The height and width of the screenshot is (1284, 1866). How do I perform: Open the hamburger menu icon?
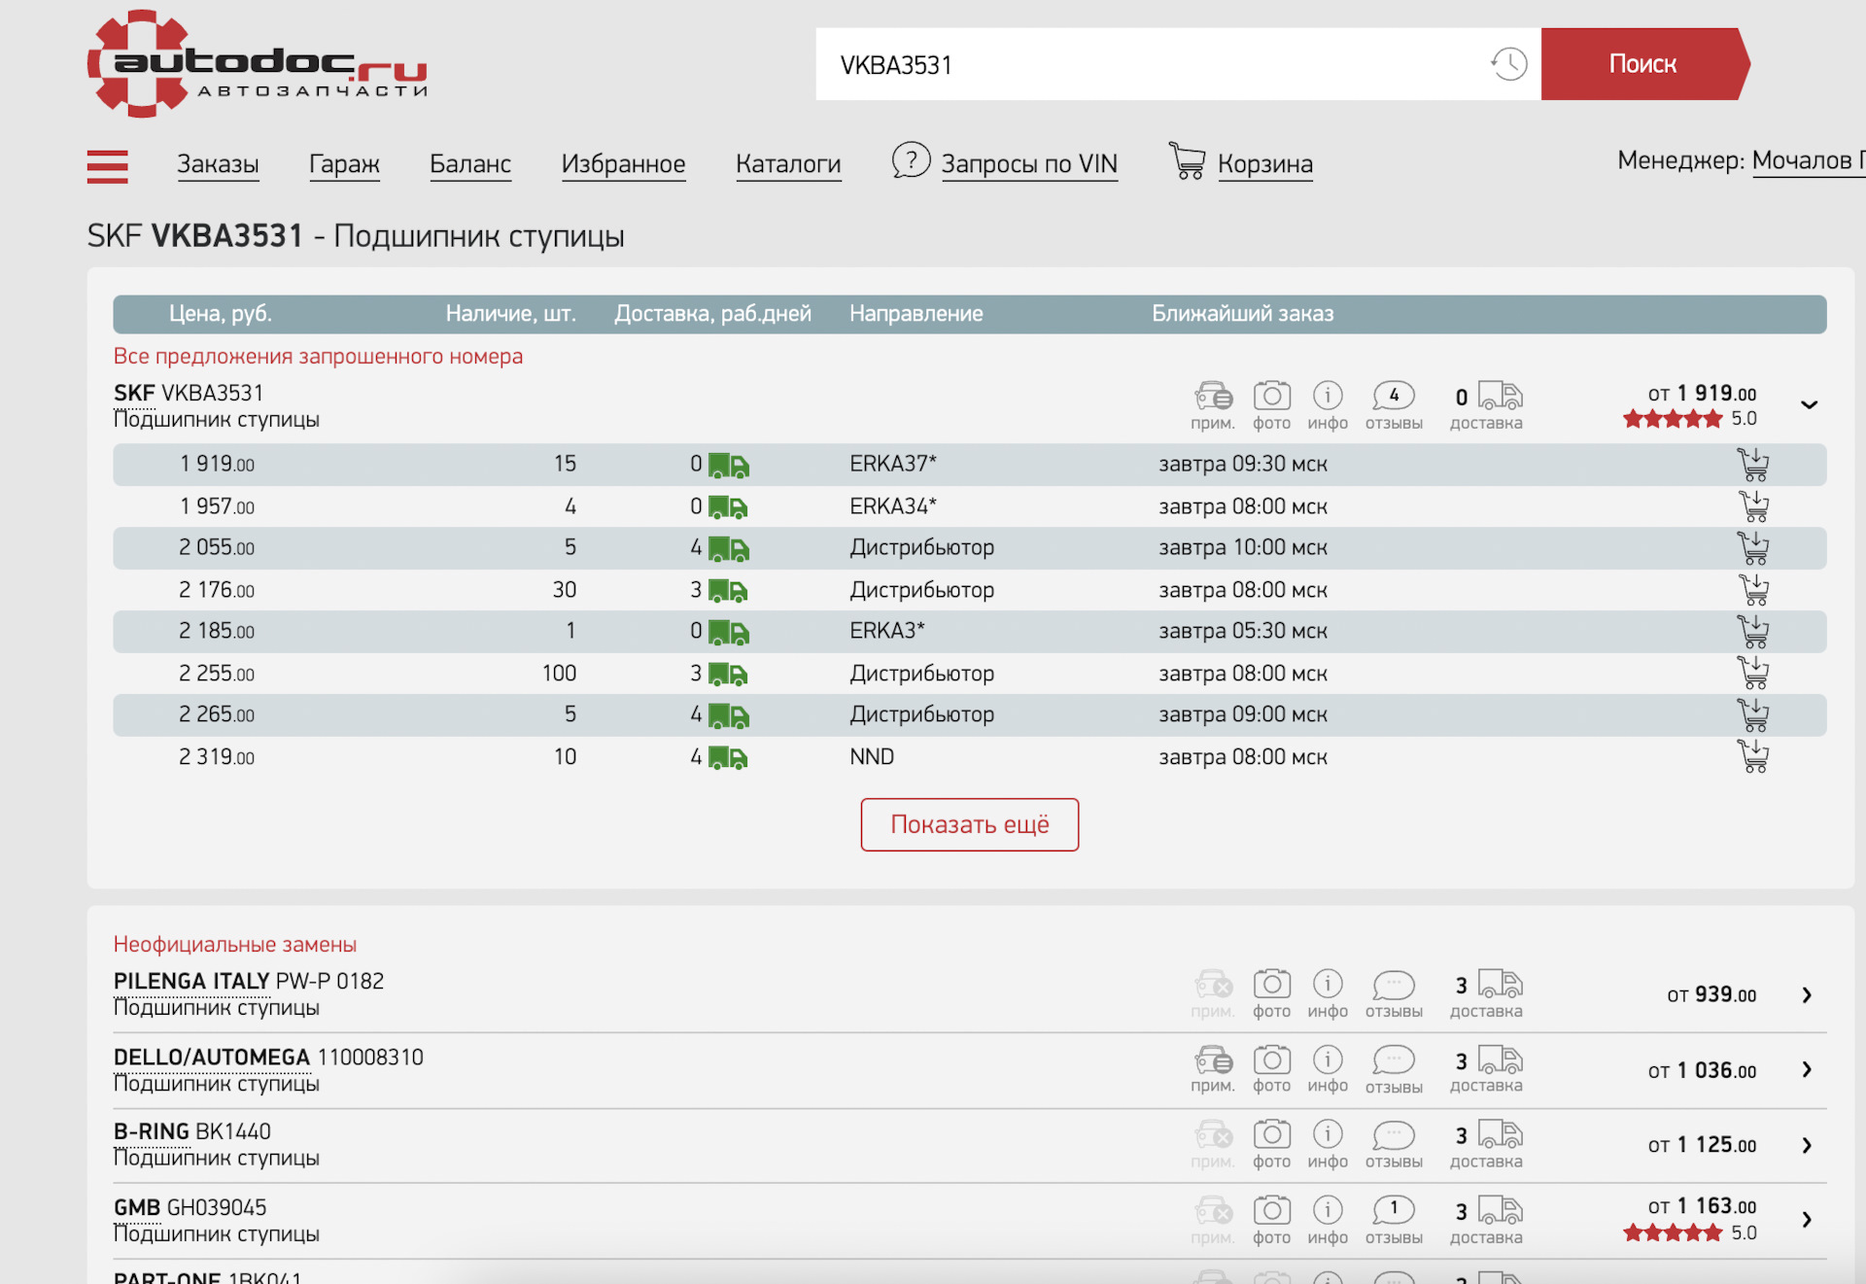pos(107,166)
